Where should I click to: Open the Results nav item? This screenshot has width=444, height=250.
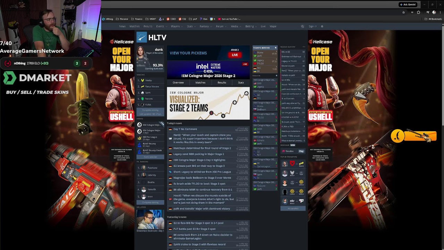click(148, 26)
